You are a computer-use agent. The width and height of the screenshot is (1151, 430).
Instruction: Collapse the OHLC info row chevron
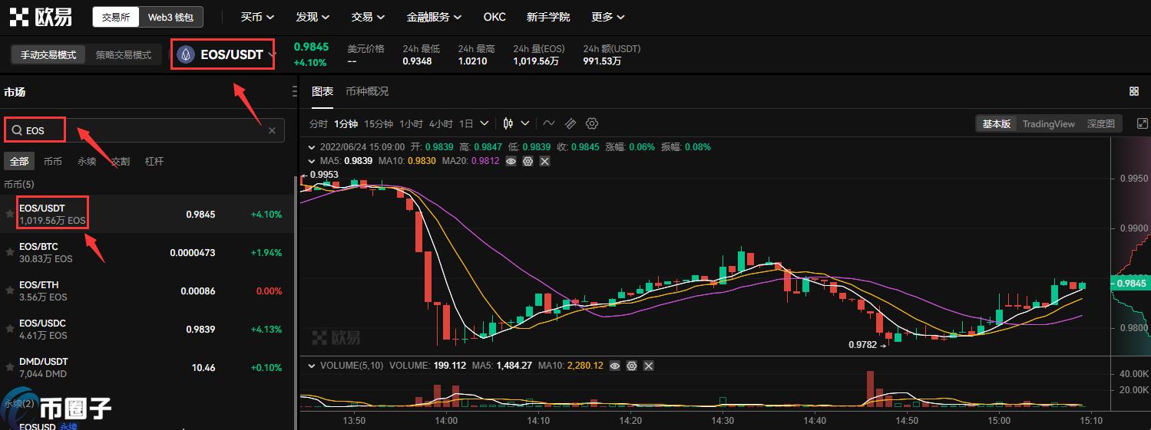pos(312,146)
